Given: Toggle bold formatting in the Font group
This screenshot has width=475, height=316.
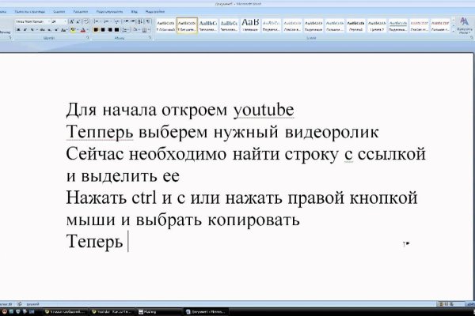Looking at the screenshot, I should [17, 29].
